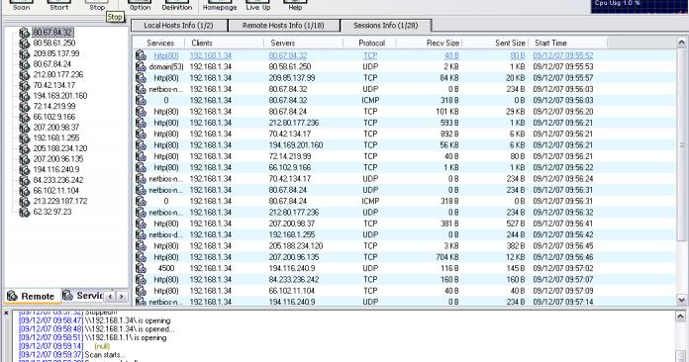This screenshot has height=362, width=689.
Task: Select host icon next to 192.168.1.255 in tree
Action: tap(25, 138)
